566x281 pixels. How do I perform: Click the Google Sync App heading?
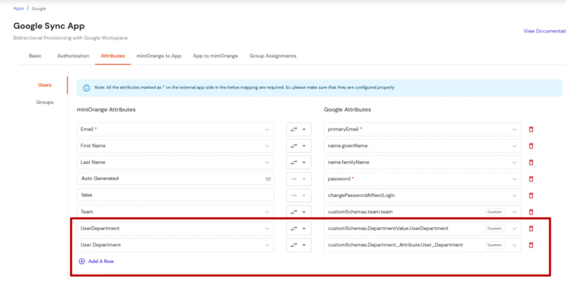[49, 26]
